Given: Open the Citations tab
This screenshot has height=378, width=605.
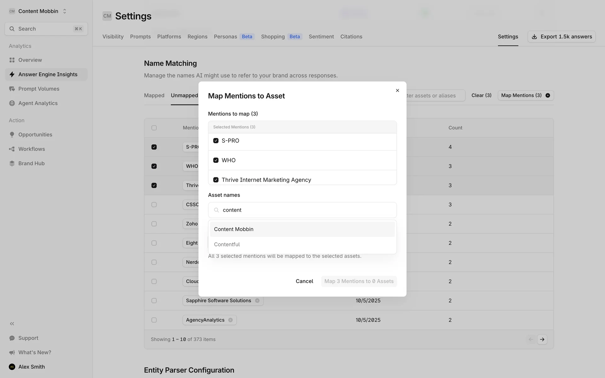Looking at the screenshot, I should (351, 37).
